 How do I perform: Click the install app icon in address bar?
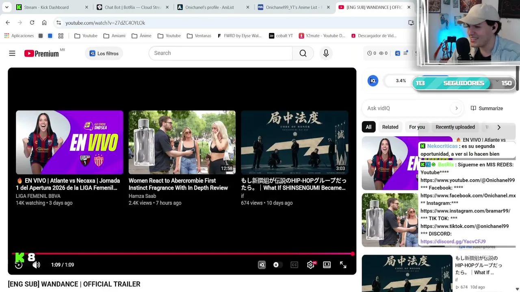point(411,23)
